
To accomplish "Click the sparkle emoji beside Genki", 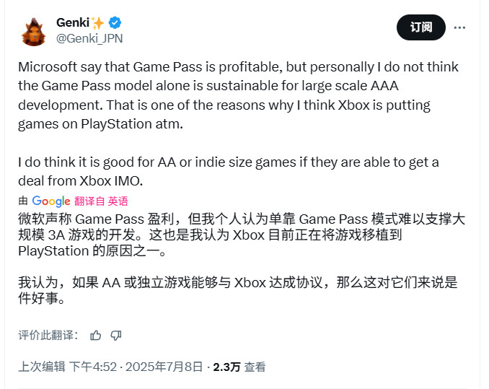I will click(x=99, y=23).
